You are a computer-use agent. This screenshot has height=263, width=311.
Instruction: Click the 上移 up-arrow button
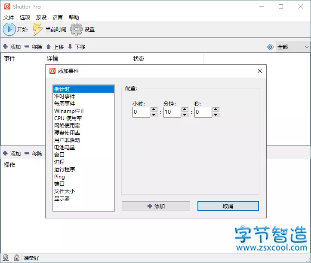click(x=55, y=47)
